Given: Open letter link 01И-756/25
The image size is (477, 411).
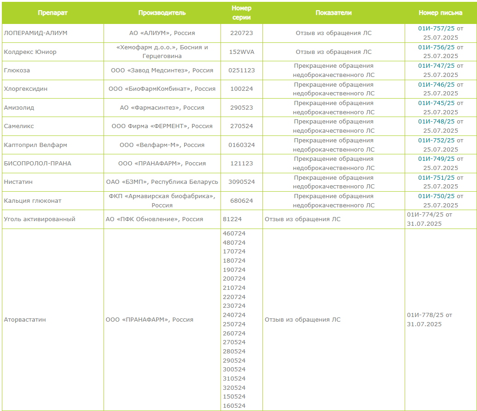Looking at the screenshot, I should point(436,47).
